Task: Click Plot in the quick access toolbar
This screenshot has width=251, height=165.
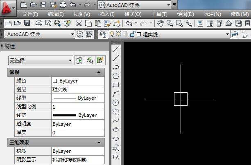Action: 63,5
